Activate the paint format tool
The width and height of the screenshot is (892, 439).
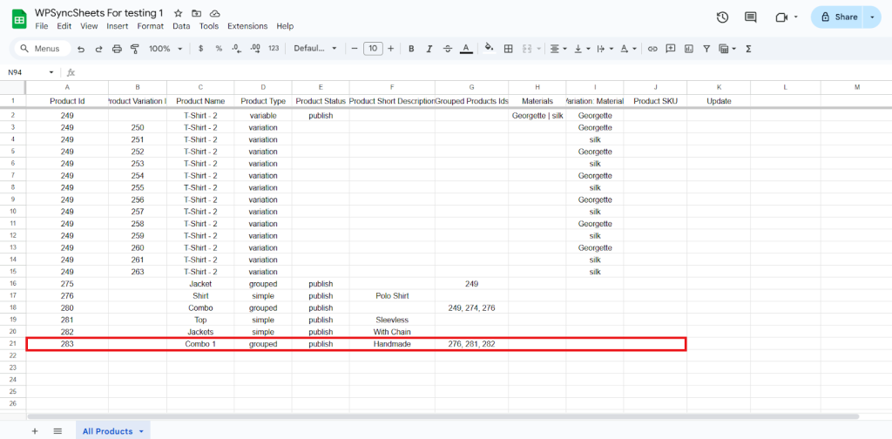coord(135,49)
